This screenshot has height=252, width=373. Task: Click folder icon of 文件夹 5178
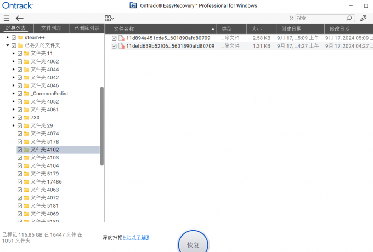tap(27, 141)
